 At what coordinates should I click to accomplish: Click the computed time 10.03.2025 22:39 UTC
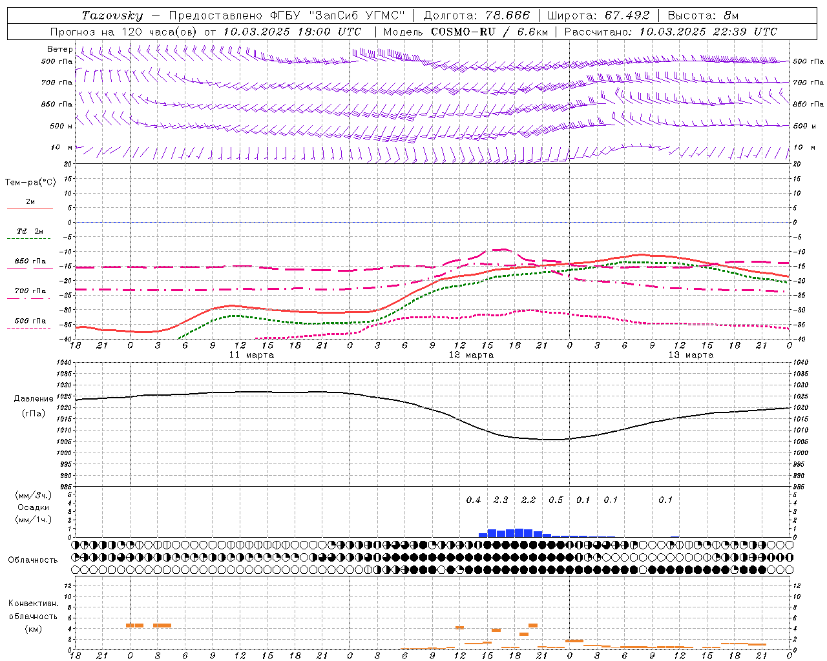point(708,32)
